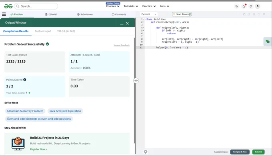
Task: Switch to the Editorial tab
Action: coord(51,14)
